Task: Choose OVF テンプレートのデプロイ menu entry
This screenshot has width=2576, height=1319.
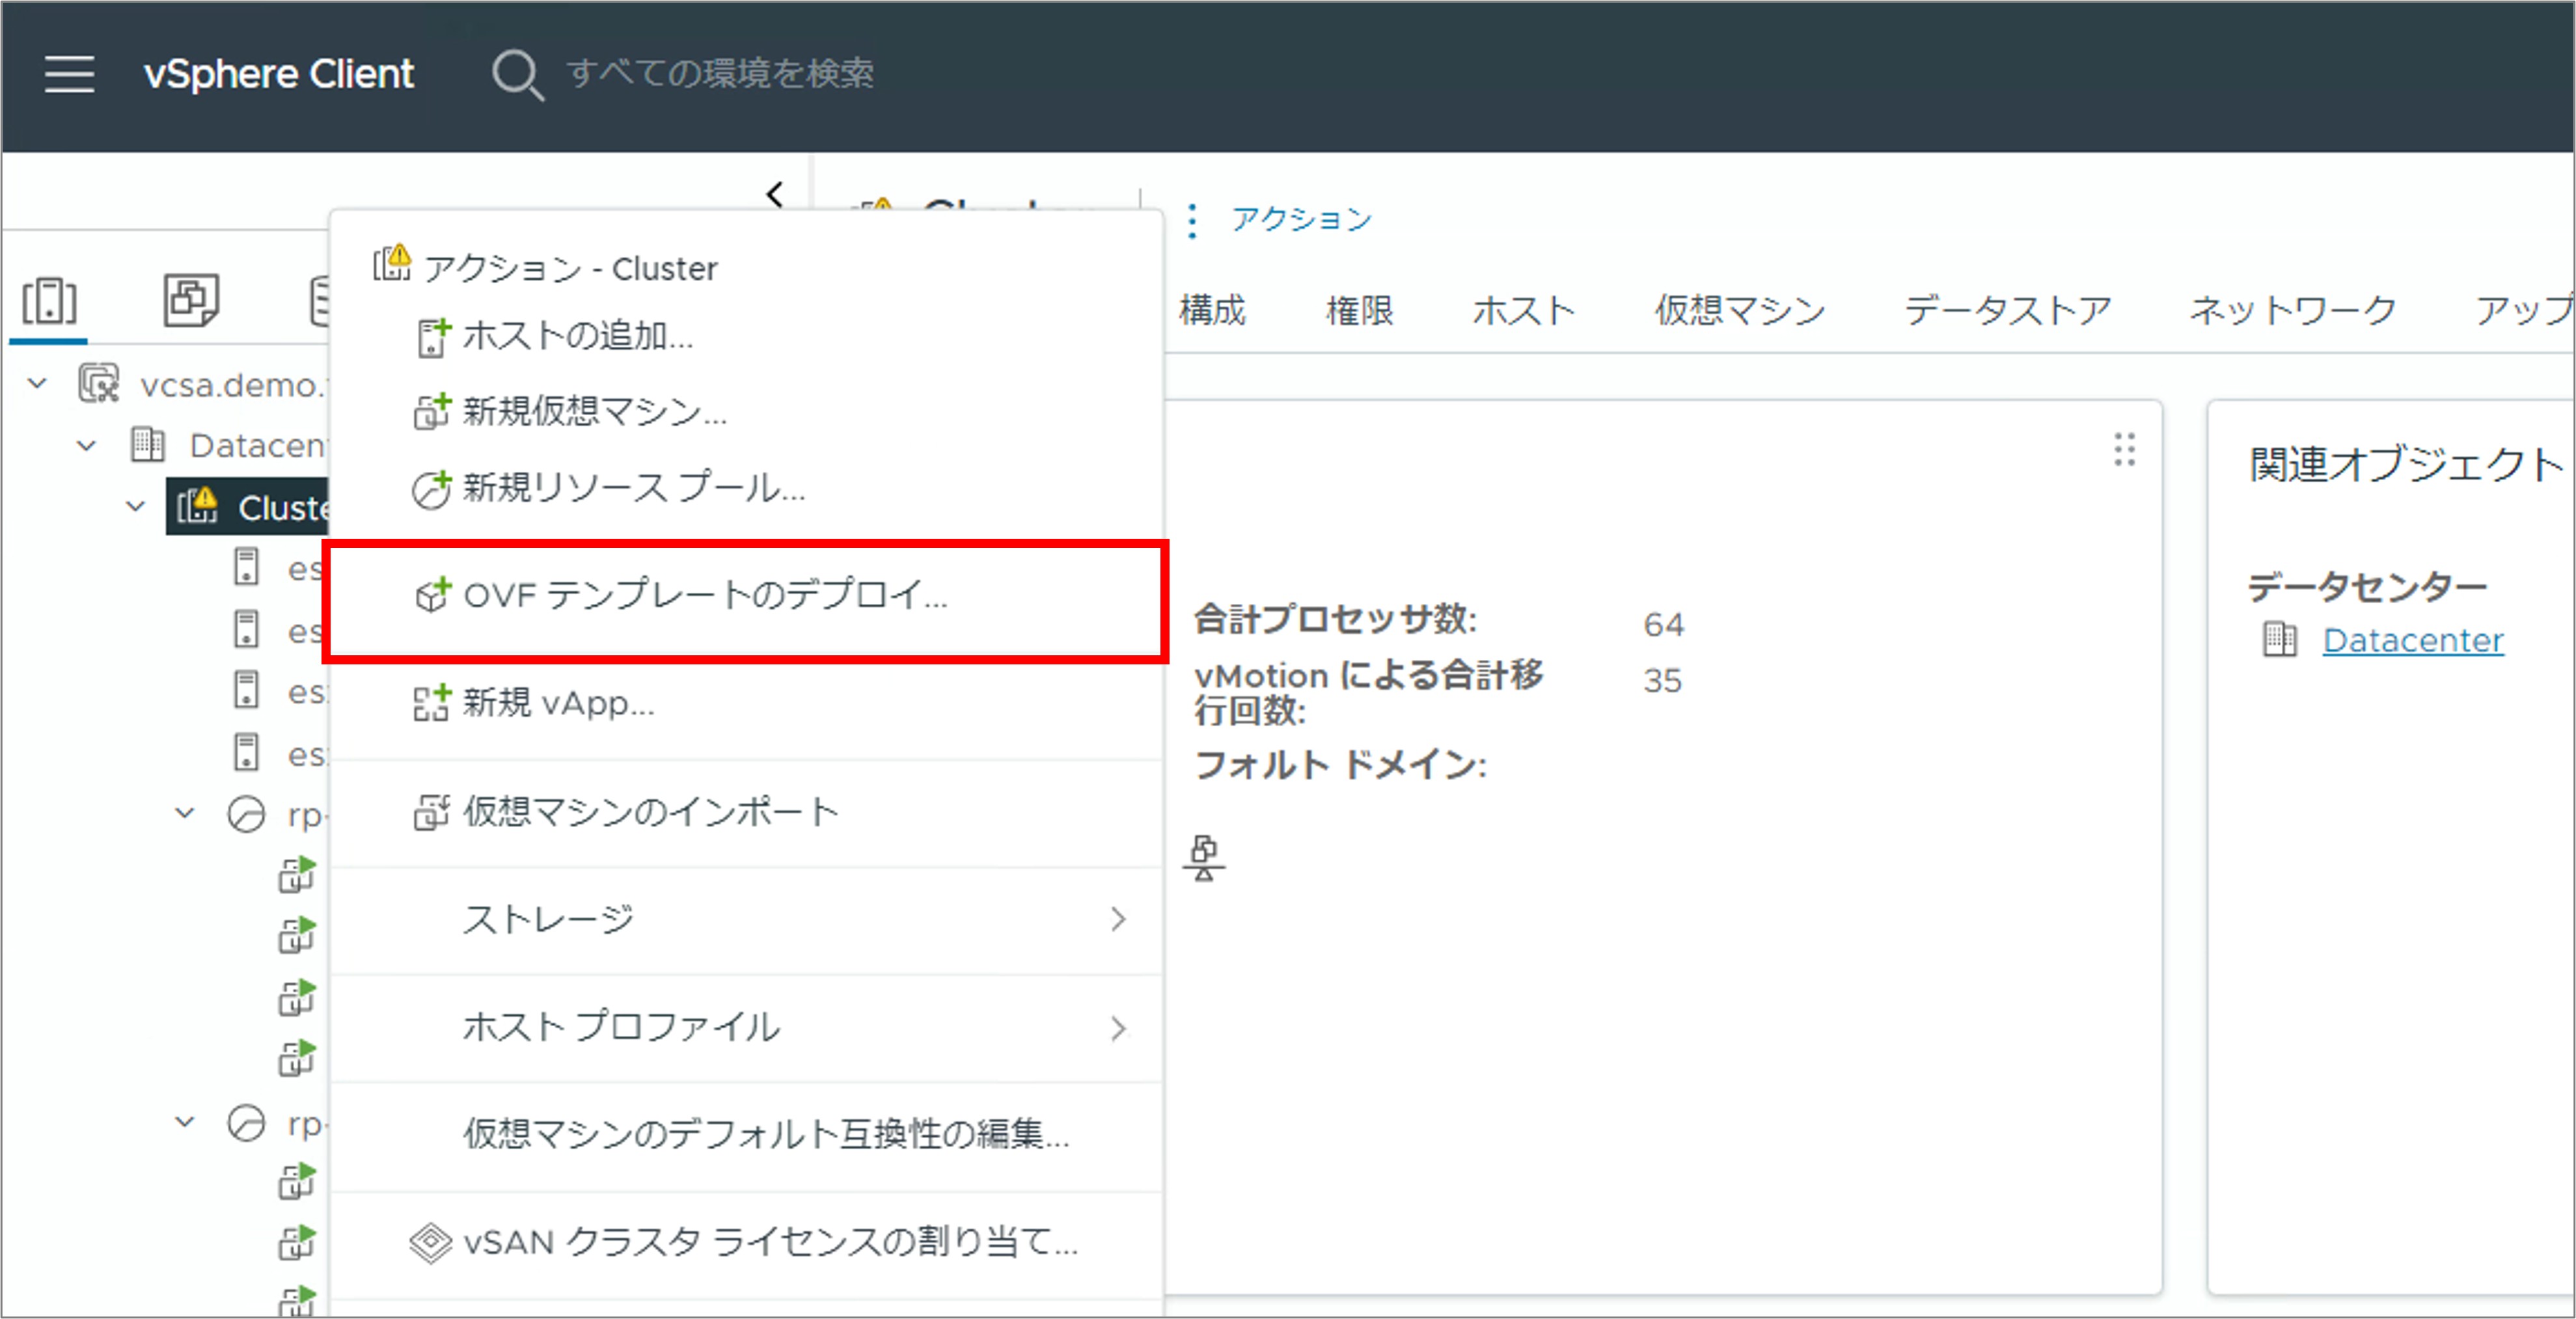Action: point(746,596)
